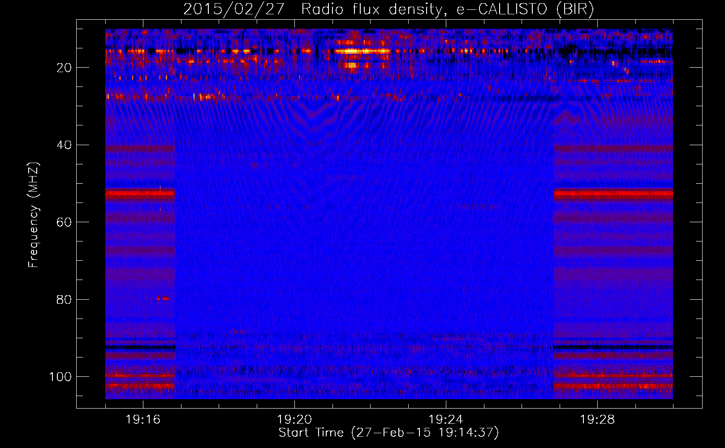Screen dimensions: 725x448
Task: Click the 20 frequency tick label
Action: pyautogui.click(x=64, y=68)
